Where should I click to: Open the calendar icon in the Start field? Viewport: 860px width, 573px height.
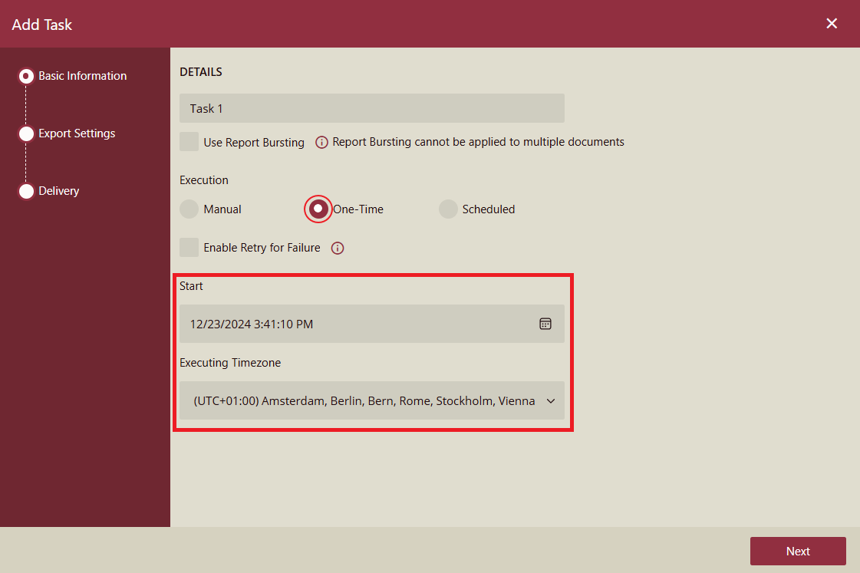coord(545,323)
